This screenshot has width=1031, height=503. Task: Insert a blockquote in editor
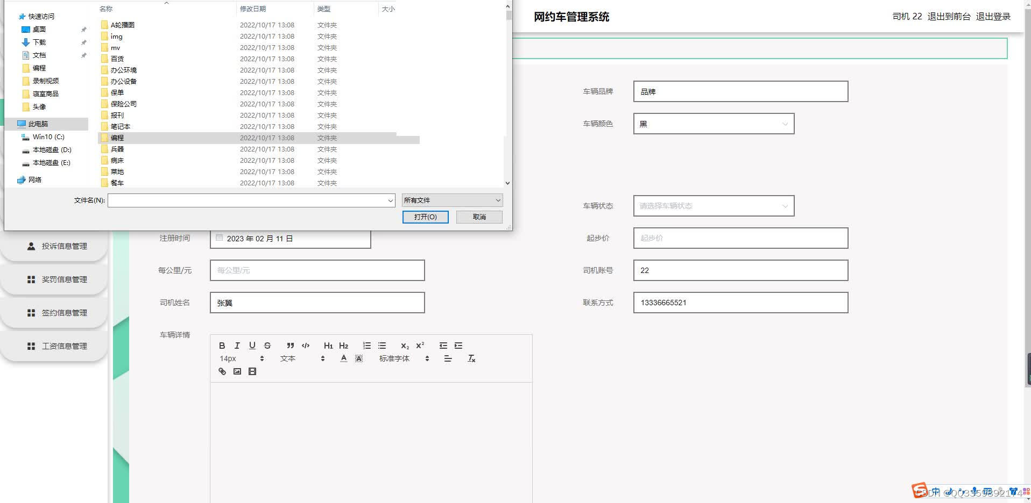point(291,346)
